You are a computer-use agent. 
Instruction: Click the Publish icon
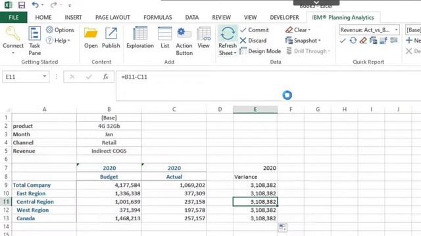click(x=111, y=33)
